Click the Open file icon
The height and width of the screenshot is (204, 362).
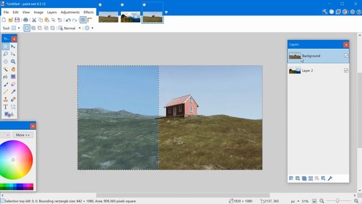pyautogui.click(x=10, y=20)
